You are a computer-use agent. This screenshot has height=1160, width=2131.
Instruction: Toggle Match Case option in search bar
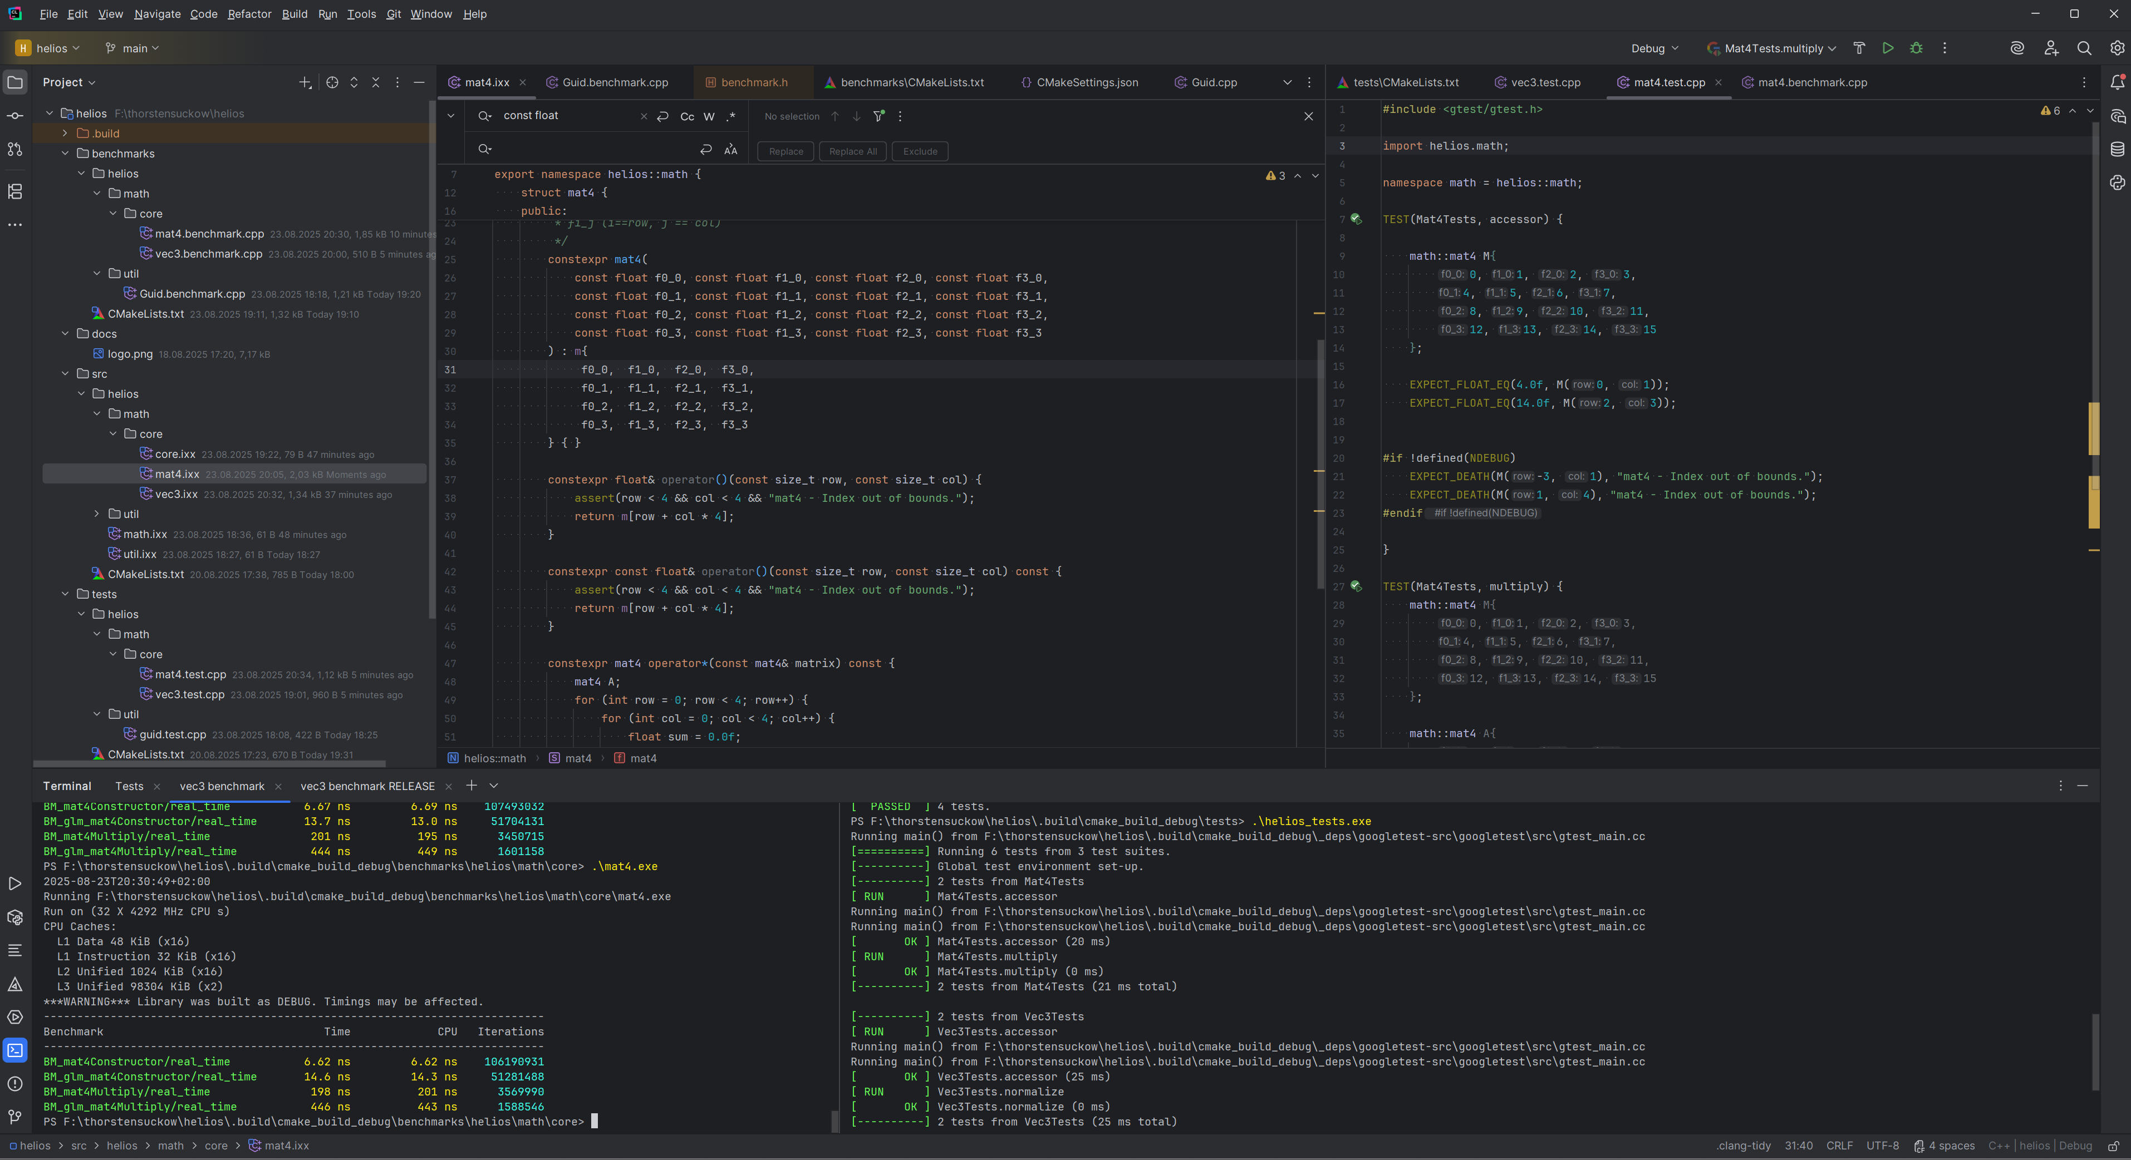pyautogui.click(x=686, y=117)
